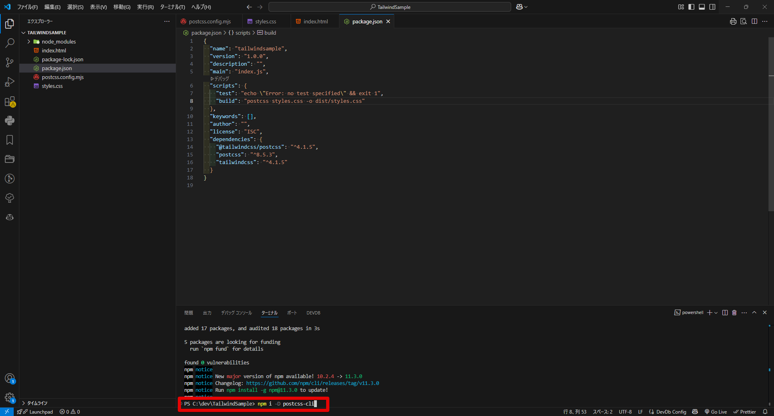
Task: Open the Copilot dropdown chevron
Action: (526, 7)
